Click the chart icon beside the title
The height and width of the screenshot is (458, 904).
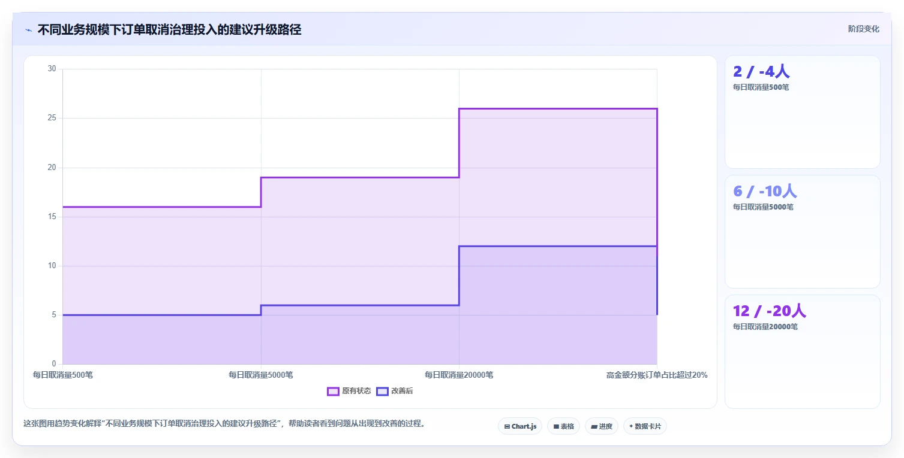(28, 30)
